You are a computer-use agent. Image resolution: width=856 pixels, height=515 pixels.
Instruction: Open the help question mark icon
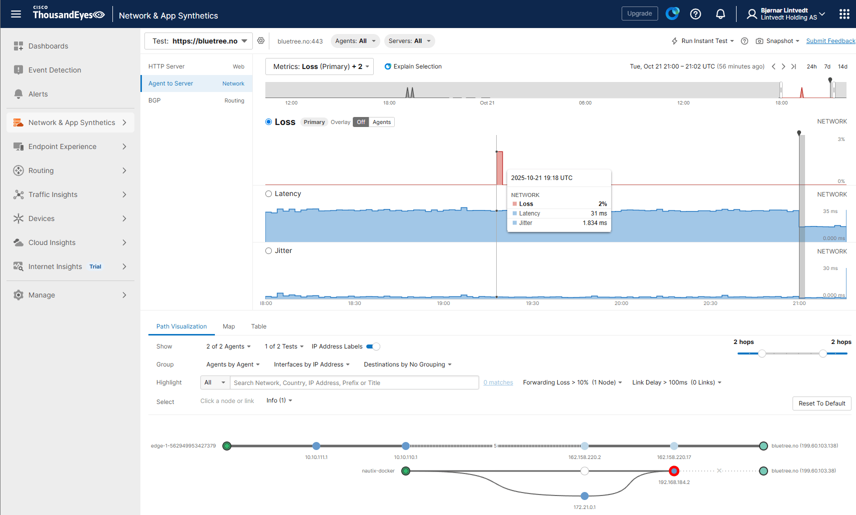pyautogui.click(x=695, y=14)
